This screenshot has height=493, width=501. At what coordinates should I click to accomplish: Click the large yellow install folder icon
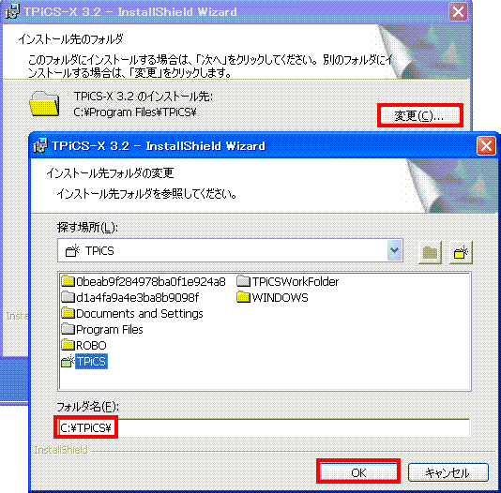click(44, 103)
